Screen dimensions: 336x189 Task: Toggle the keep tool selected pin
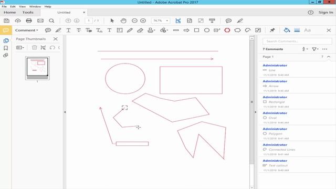pos(272,30)
